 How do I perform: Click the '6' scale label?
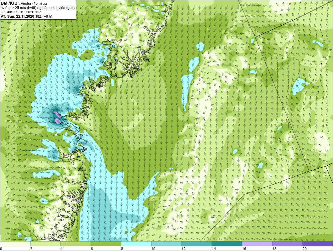click(92, 249)
